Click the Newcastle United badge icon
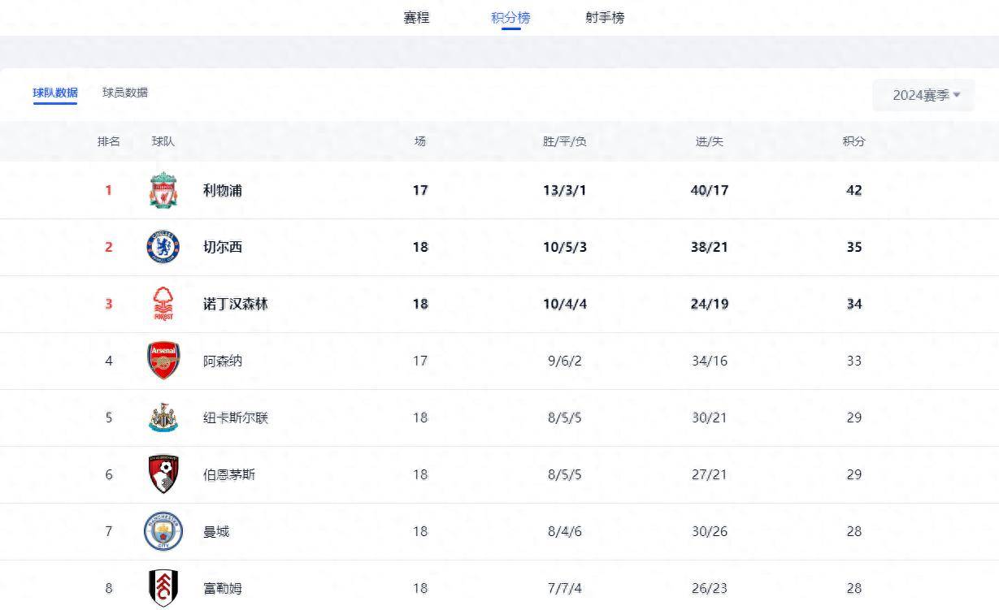The image size is (999, 610). [x=163, y=417]
